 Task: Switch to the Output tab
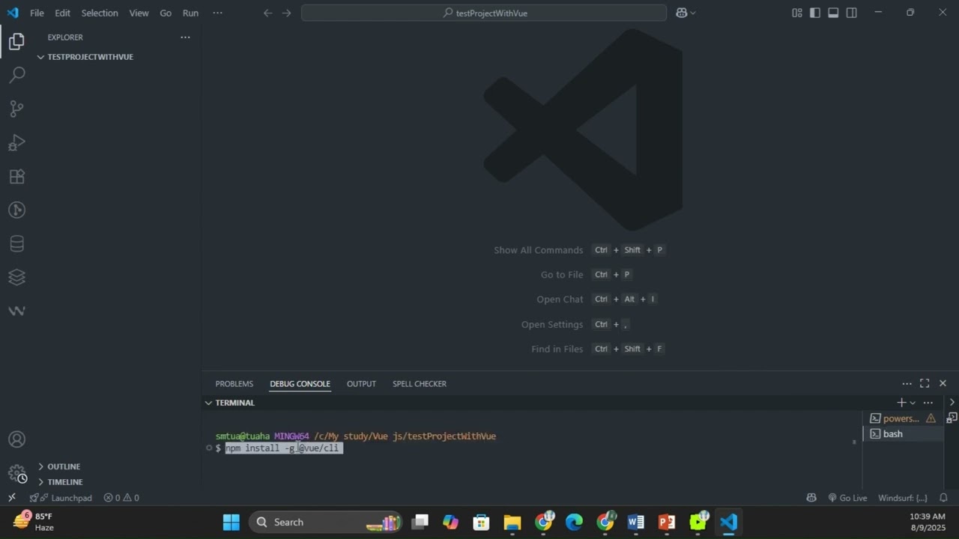point(361,384)
